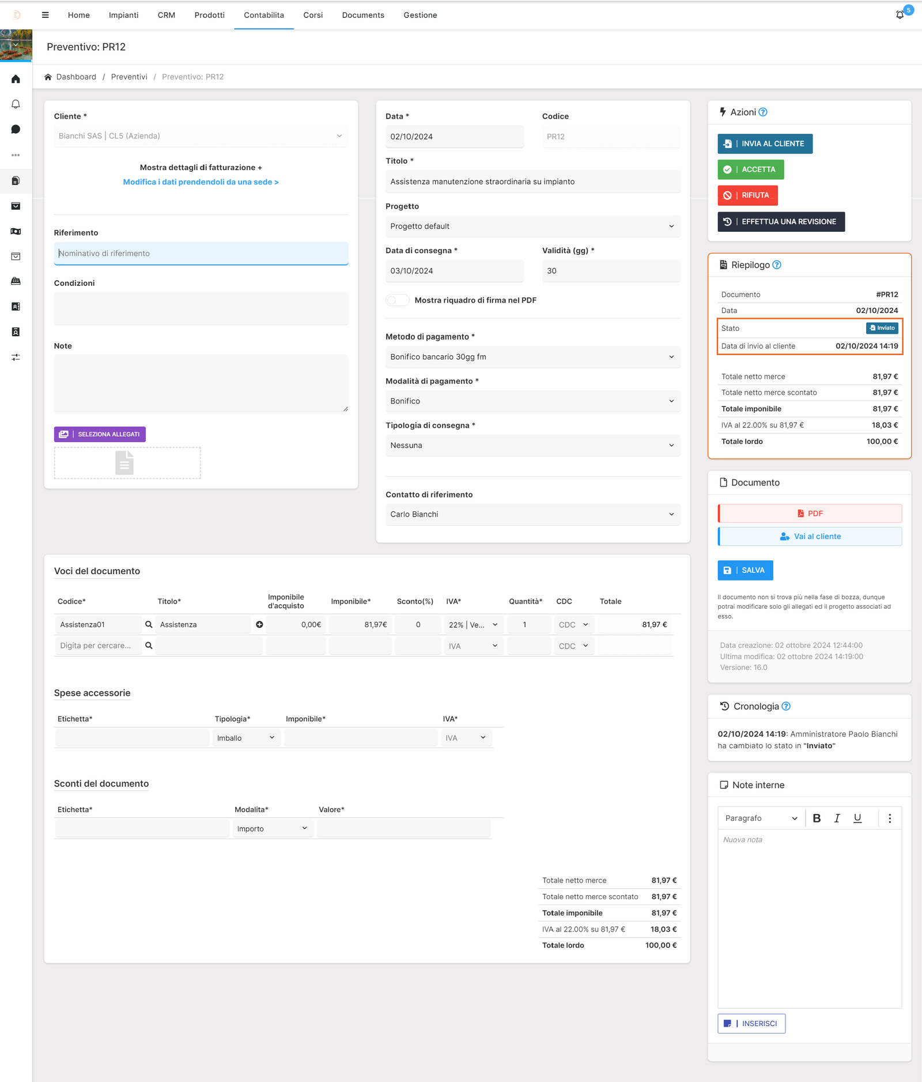Click the search icon next to Assistenza01

[149, 624]
